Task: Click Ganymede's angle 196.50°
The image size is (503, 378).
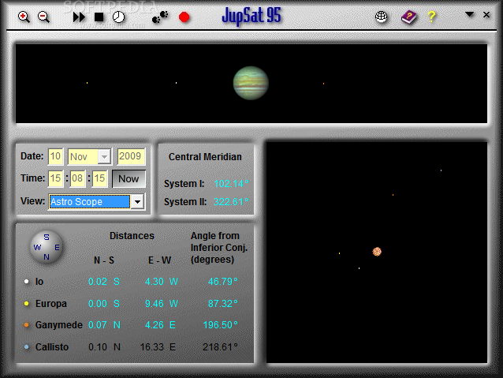Action: [x=221, y=325]
